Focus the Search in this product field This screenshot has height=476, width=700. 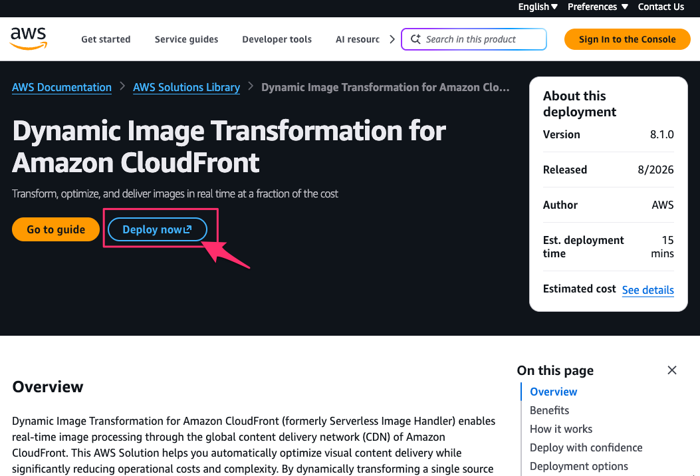click(x=474, y=39)
